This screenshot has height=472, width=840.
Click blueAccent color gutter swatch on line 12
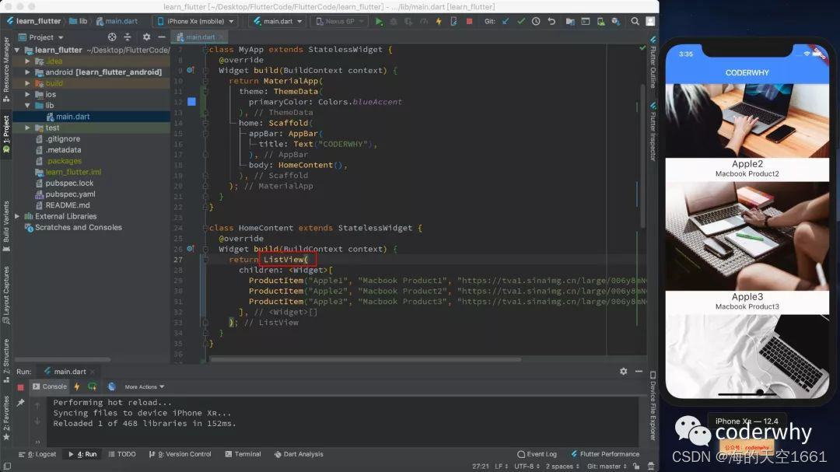(x=191, y=102)
